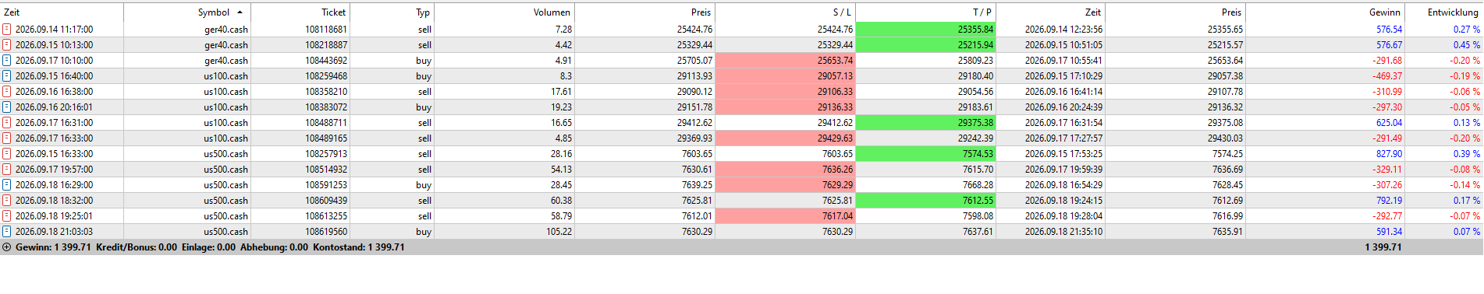Expand the Gewinn summary row plus icon
This screenshot has height=294, width=1484.
tap(7, 247)
